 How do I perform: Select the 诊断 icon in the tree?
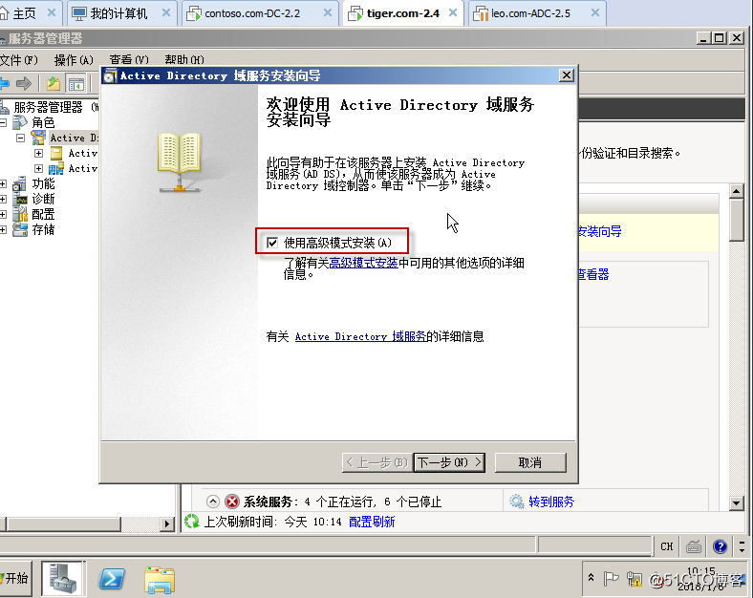click(20, 199)
